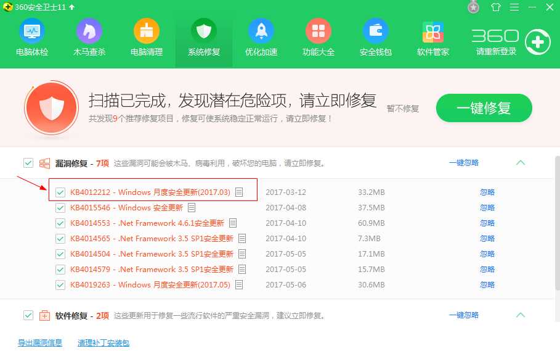Uncheck the KB4014504 checkbox
The height and width of the screenshot is (351, 560).
tap(60, 254)
